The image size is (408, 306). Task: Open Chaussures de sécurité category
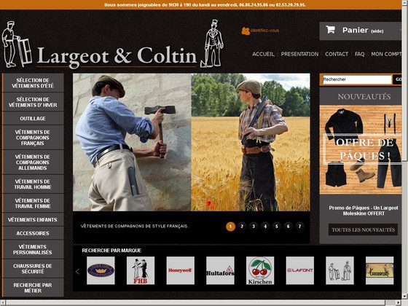point(33,269)
